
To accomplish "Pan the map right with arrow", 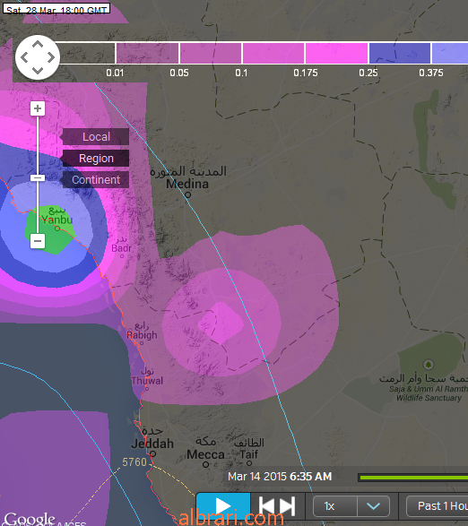I will tap(51, 57).
